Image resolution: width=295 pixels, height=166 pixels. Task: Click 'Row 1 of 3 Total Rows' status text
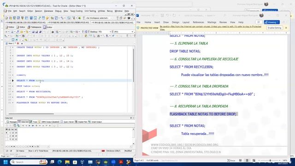[38, 151]
